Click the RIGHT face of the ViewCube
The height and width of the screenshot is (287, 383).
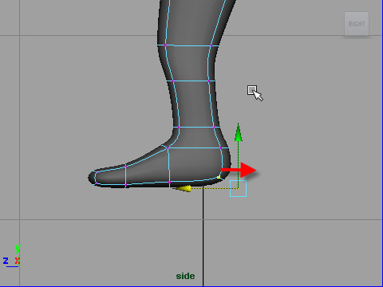[x=357, y=24]
